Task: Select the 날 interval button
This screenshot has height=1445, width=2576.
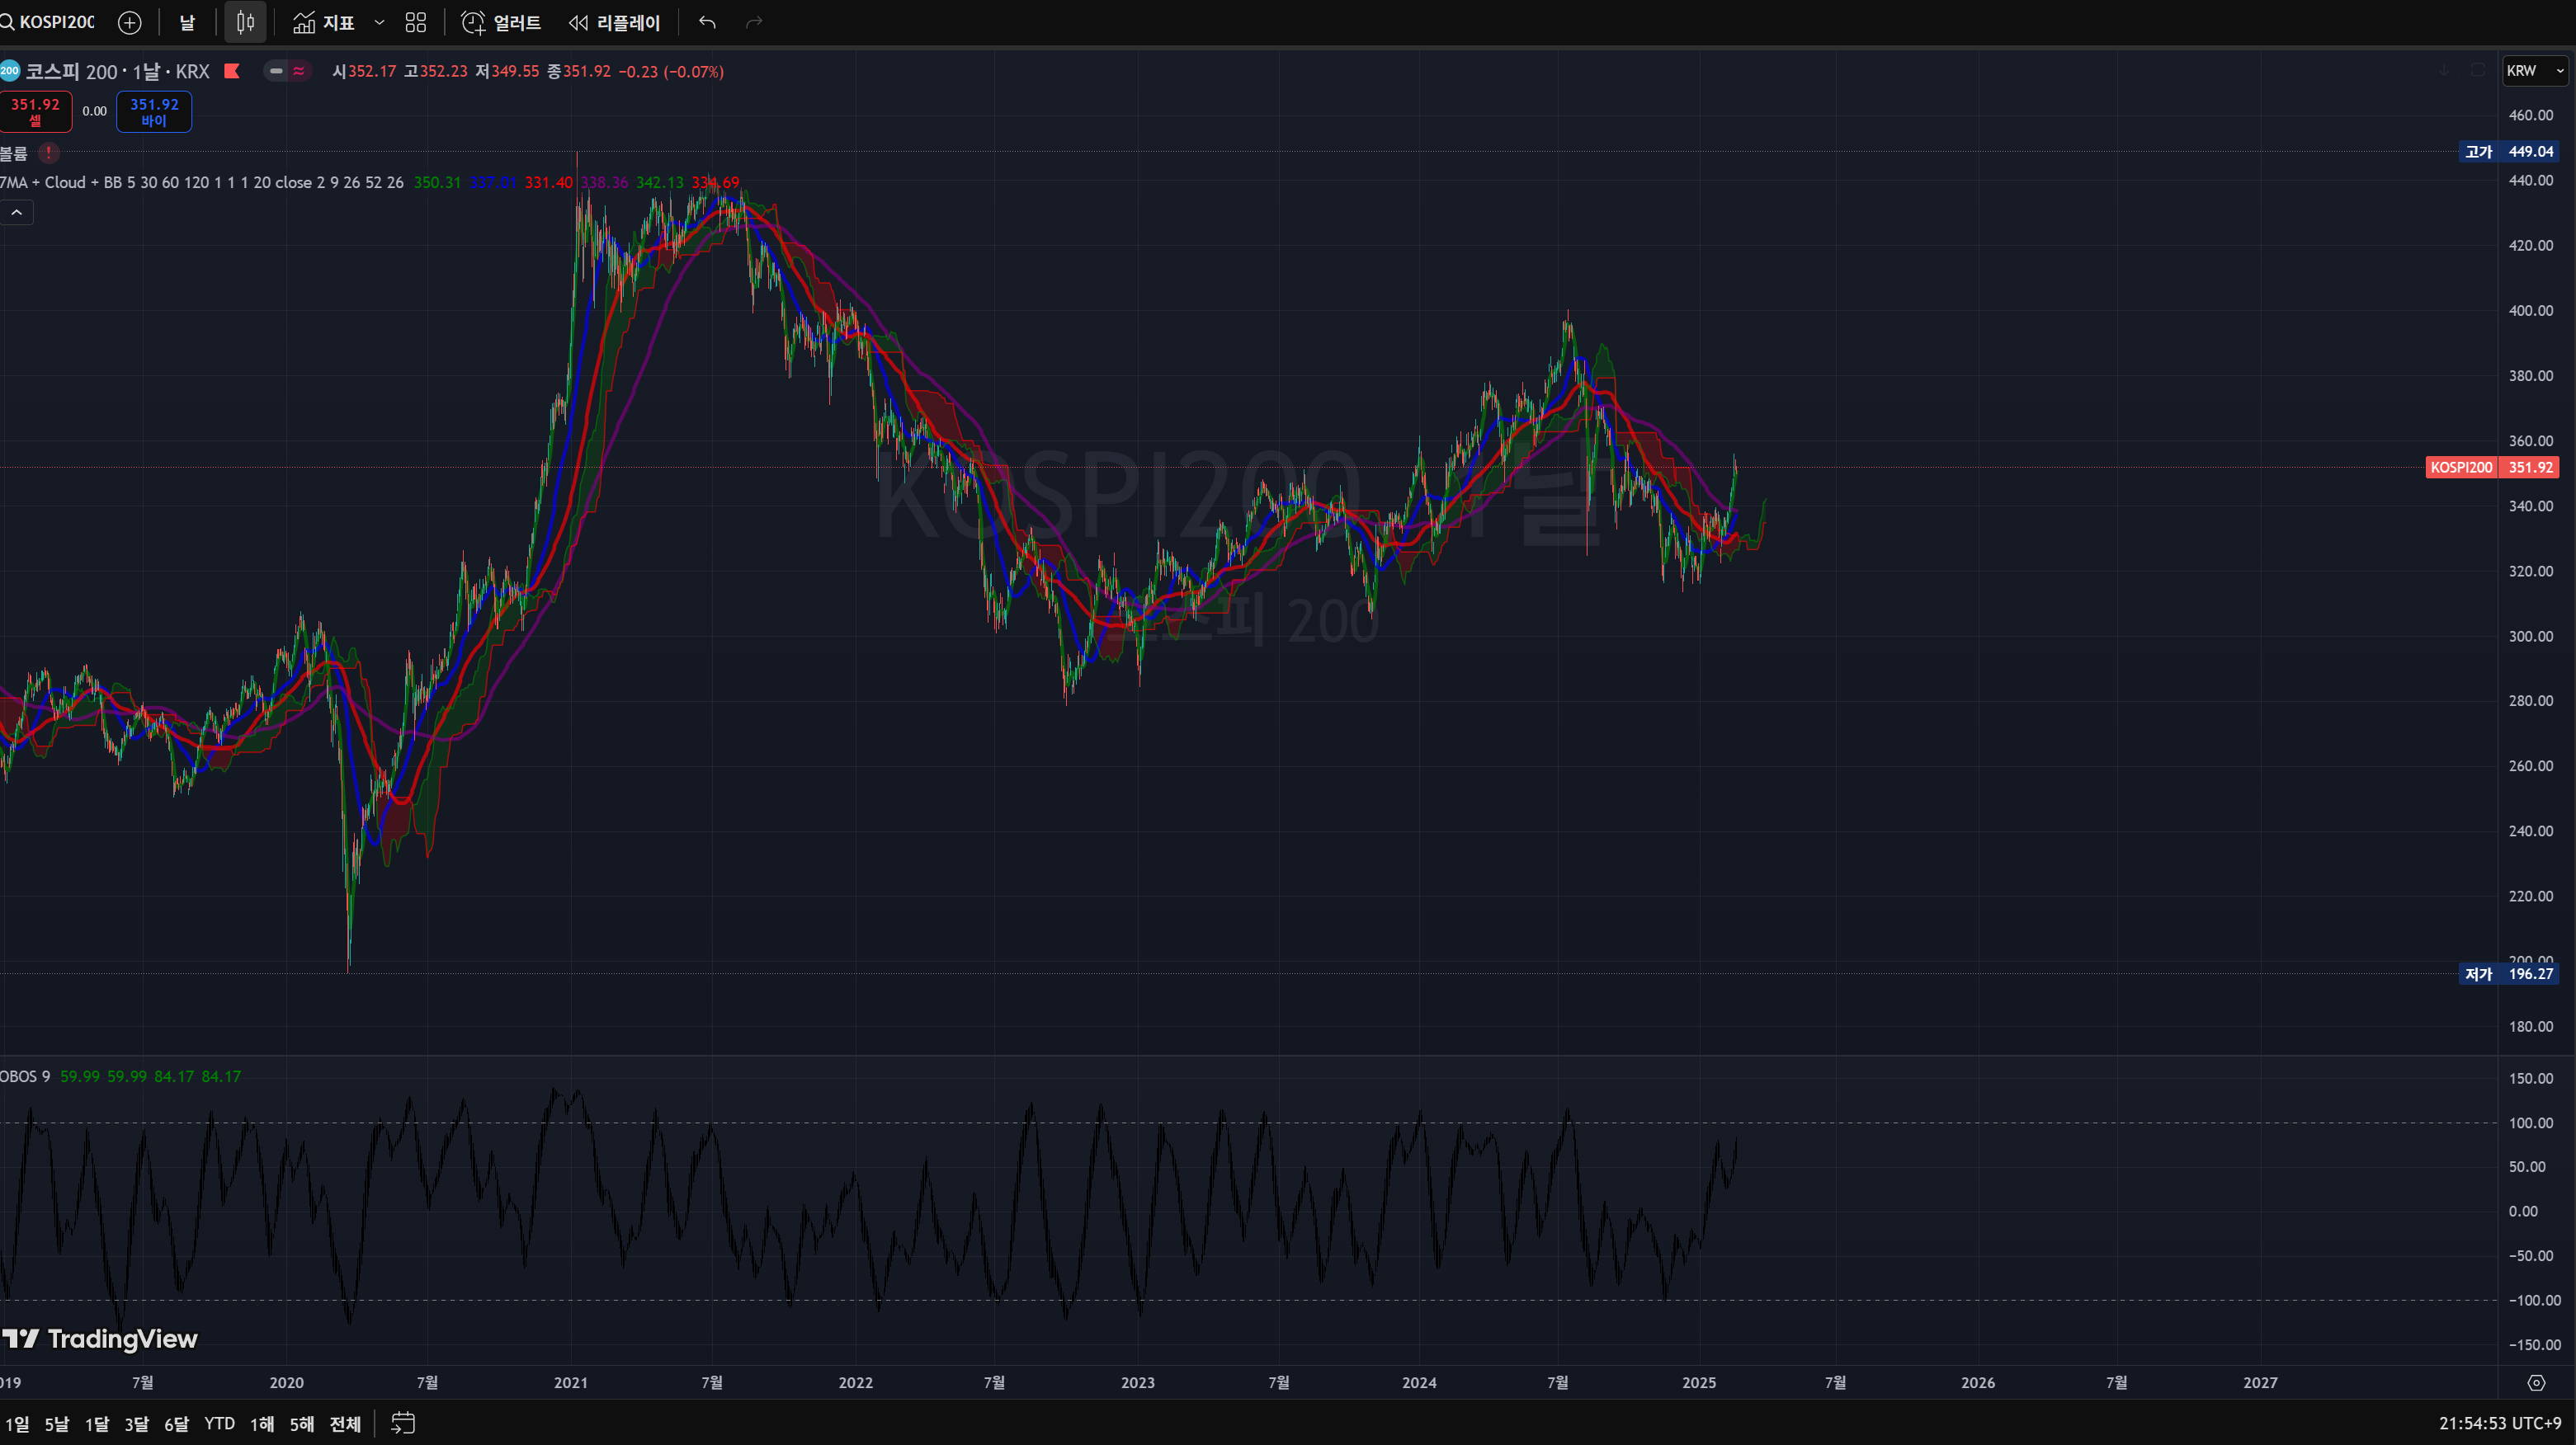Action: click(187, 22)
